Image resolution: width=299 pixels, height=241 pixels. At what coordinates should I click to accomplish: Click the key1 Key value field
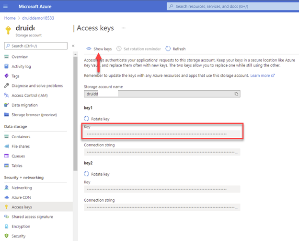click(162, 134)
